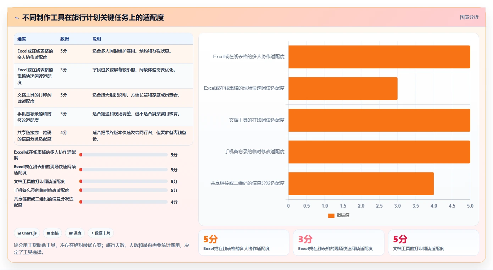The height and width of the screenshot is (270, 493).
Task: Click the 3分 progress value label
Action: [x=174, y=170]
